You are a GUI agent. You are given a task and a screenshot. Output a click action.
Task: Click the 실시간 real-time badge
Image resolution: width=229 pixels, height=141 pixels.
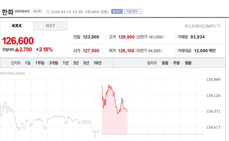tap(117, 11)
